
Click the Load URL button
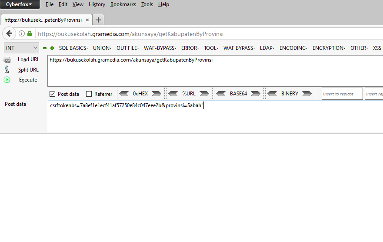click(28, 59)
